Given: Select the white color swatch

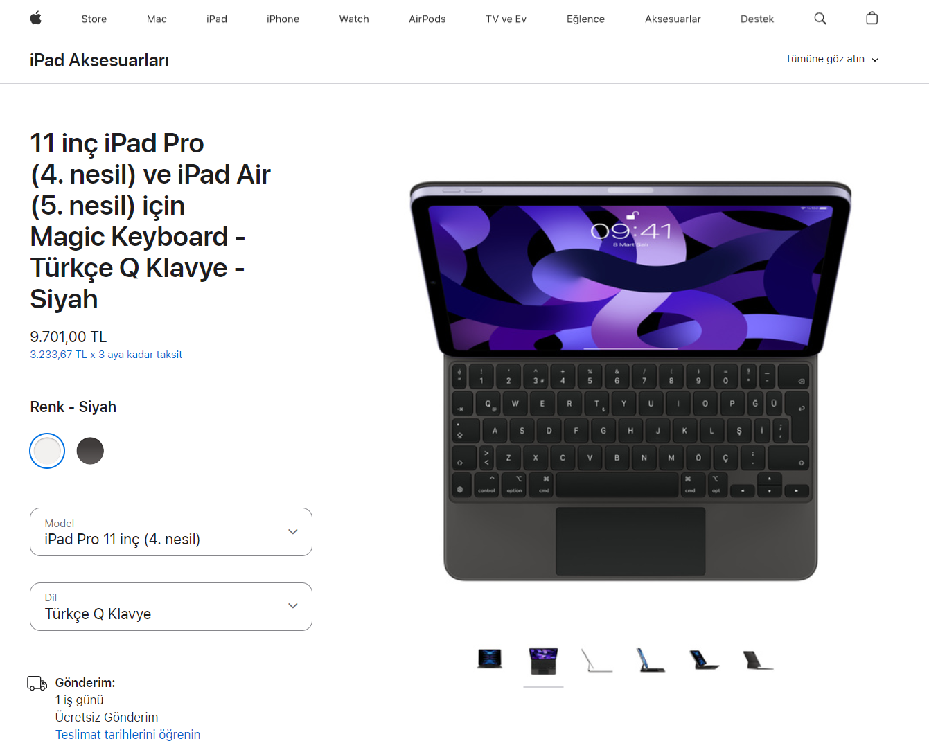Looking at the screenshot, I should pos(47,451).
